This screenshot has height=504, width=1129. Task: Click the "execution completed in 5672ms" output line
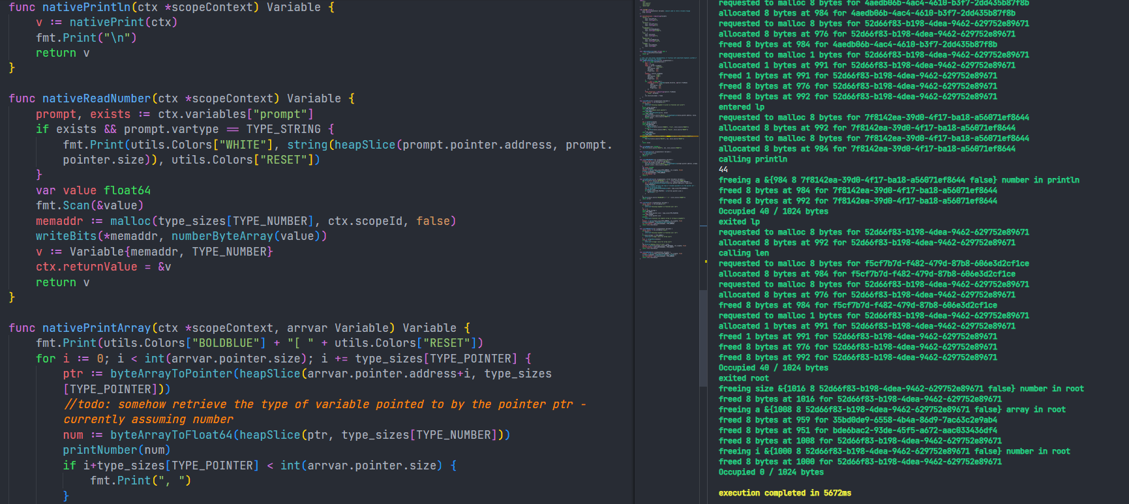[x=785, y=493]
